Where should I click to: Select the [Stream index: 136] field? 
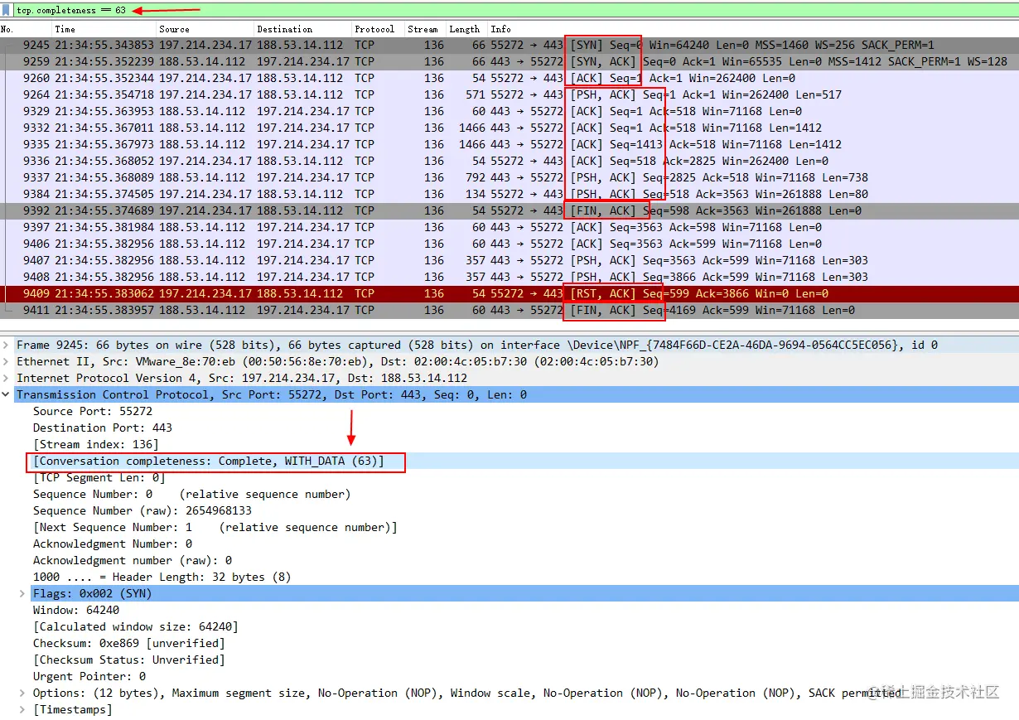tap(96, 444)
